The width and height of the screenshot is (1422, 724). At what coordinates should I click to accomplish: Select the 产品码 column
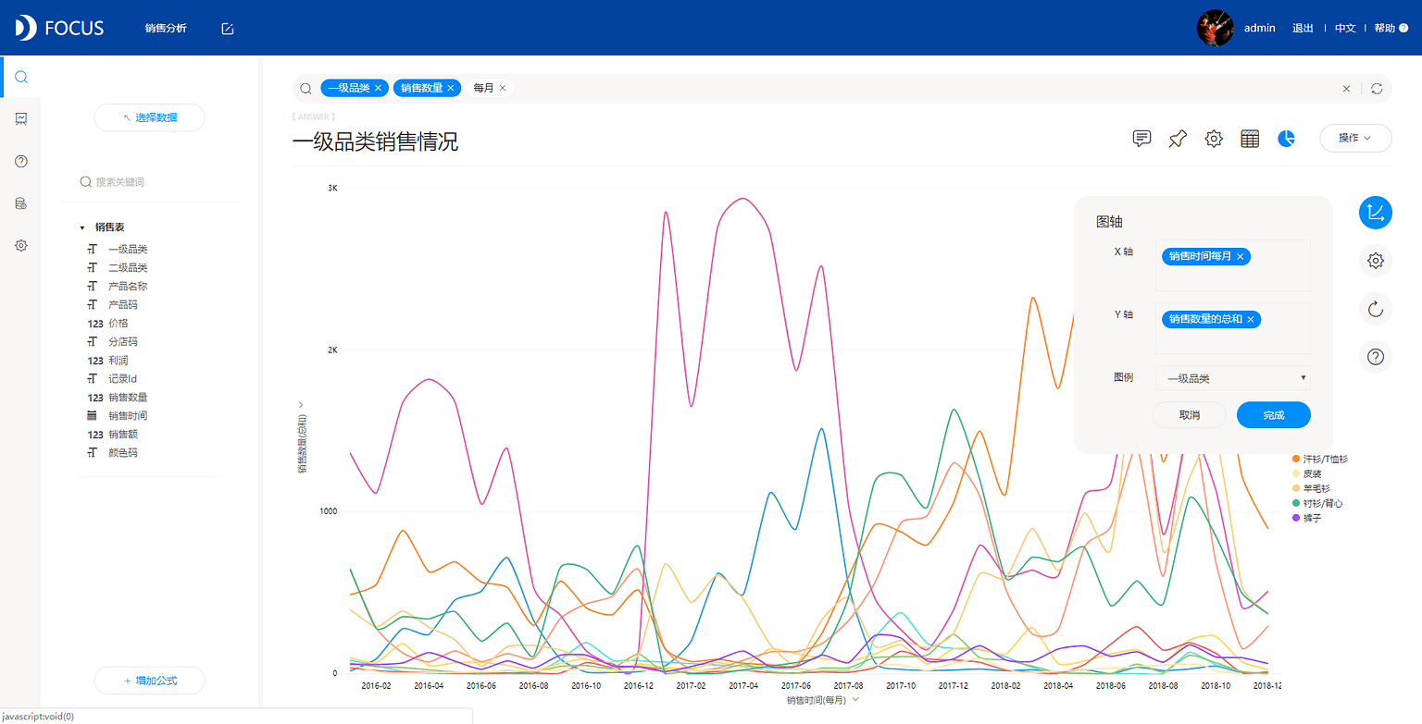pos(122,304)
